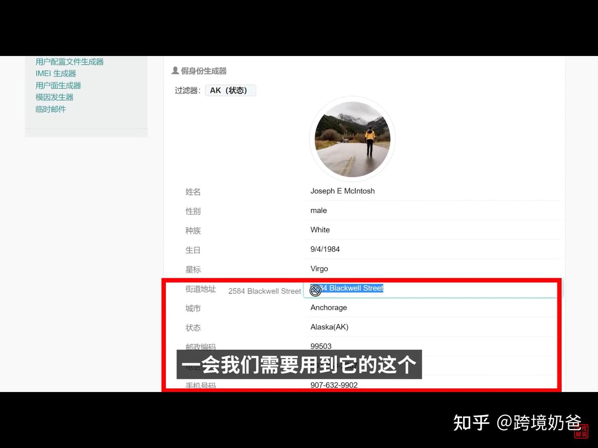Select the 用户面生成器 sidebar entry
Viewport: 598px width, 448px height.
58,85
